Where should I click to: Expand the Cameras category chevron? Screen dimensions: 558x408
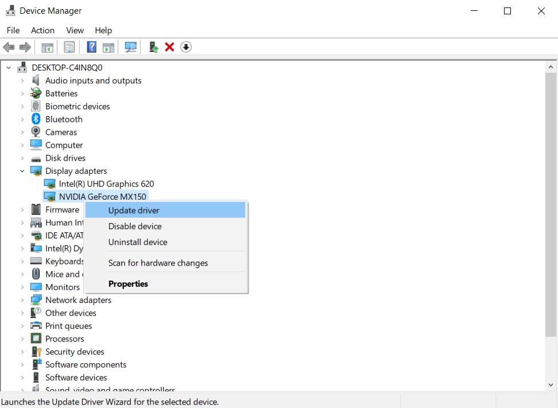point(22,133)
